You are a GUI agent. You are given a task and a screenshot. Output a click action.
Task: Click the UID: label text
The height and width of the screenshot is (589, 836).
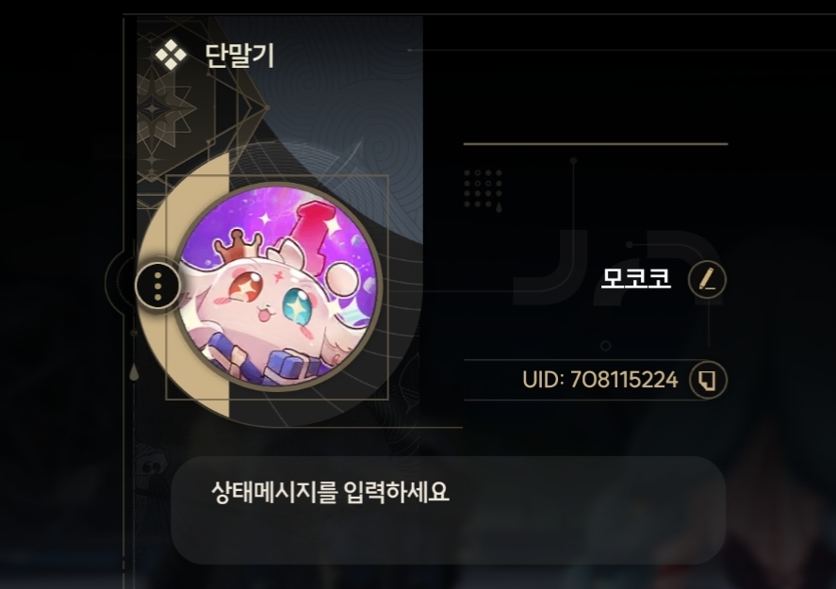(543, 380)
